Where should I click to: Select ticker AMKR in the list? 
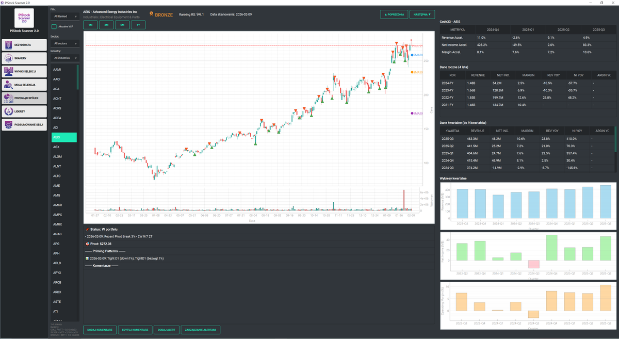pos(64,205)
